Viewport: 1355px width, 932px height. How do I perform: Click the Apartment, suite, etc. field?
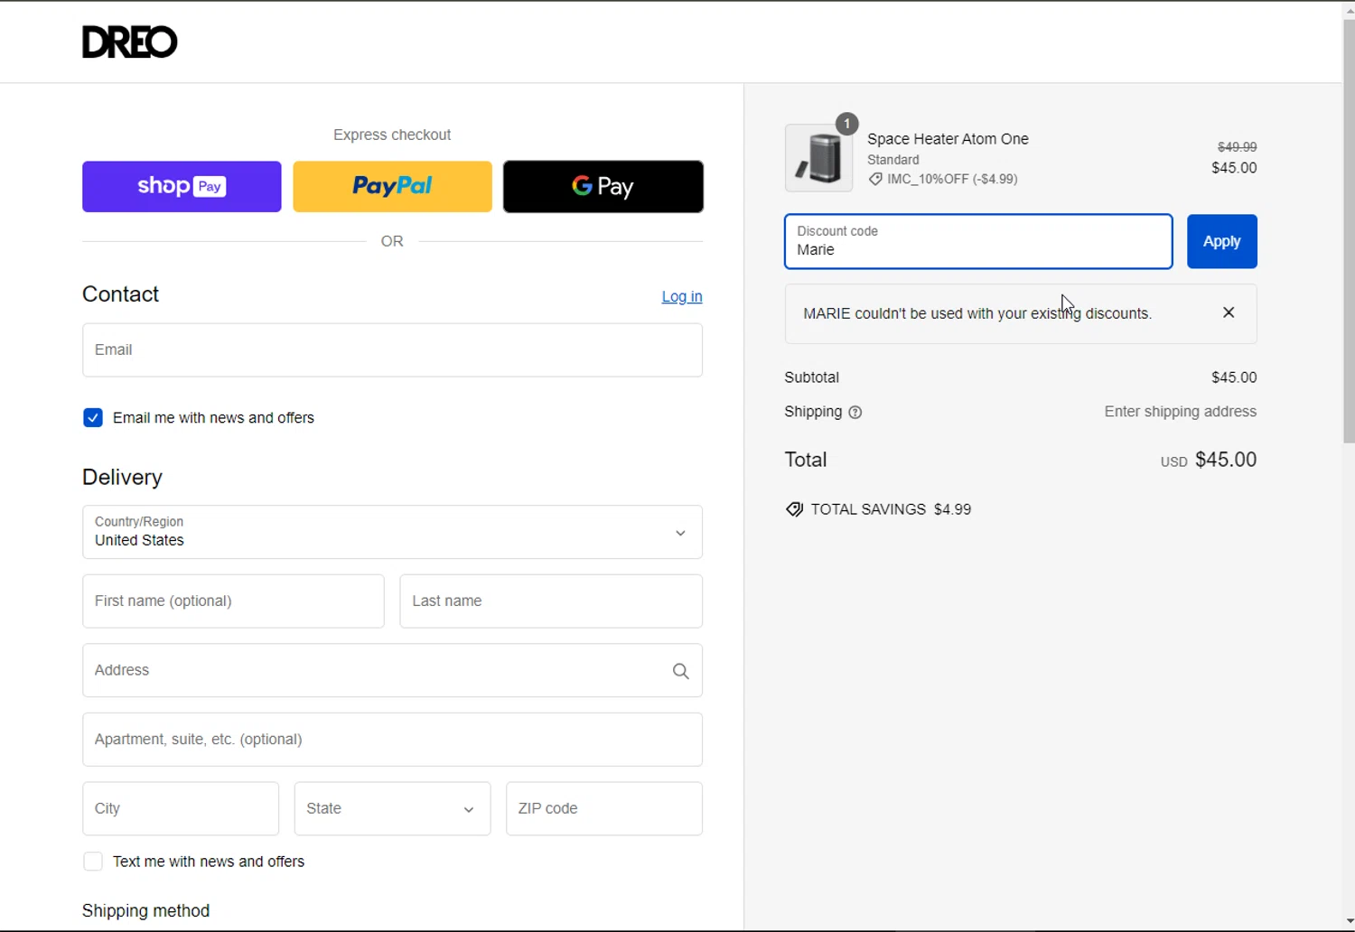click(392, 740)
